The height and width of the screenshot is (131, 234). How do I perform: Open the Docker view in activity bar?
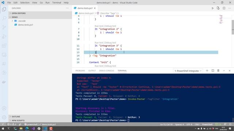4,82
